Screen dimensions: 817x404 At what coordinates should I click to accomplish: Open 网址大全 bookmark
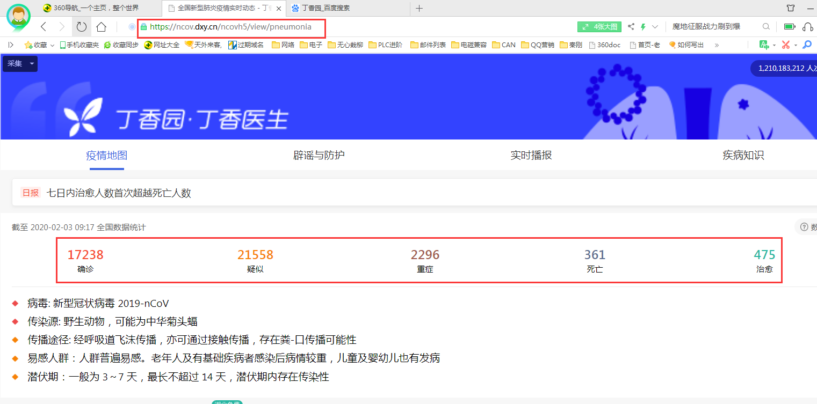pyautogui.click(x=162, y=45)
